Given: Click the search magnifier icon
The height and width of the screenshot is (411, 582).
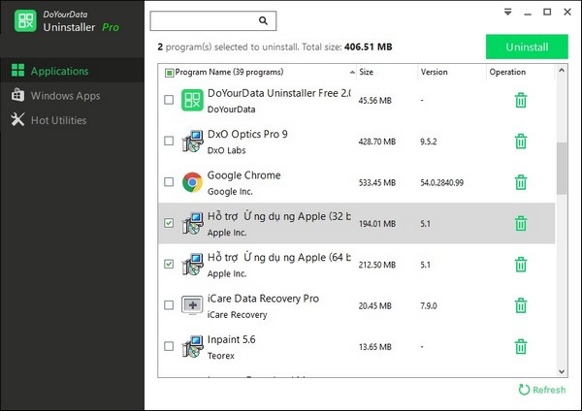Looking at the screenshot, I should [264, 20].
